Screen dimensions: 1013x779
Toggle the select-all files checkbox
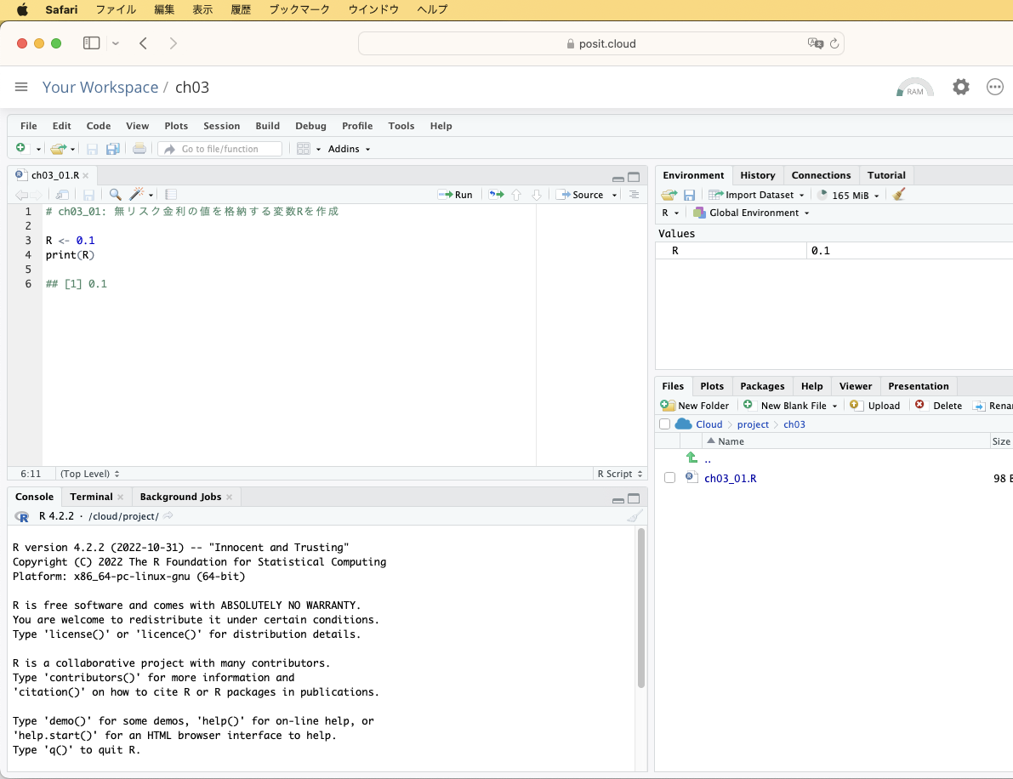664,424
